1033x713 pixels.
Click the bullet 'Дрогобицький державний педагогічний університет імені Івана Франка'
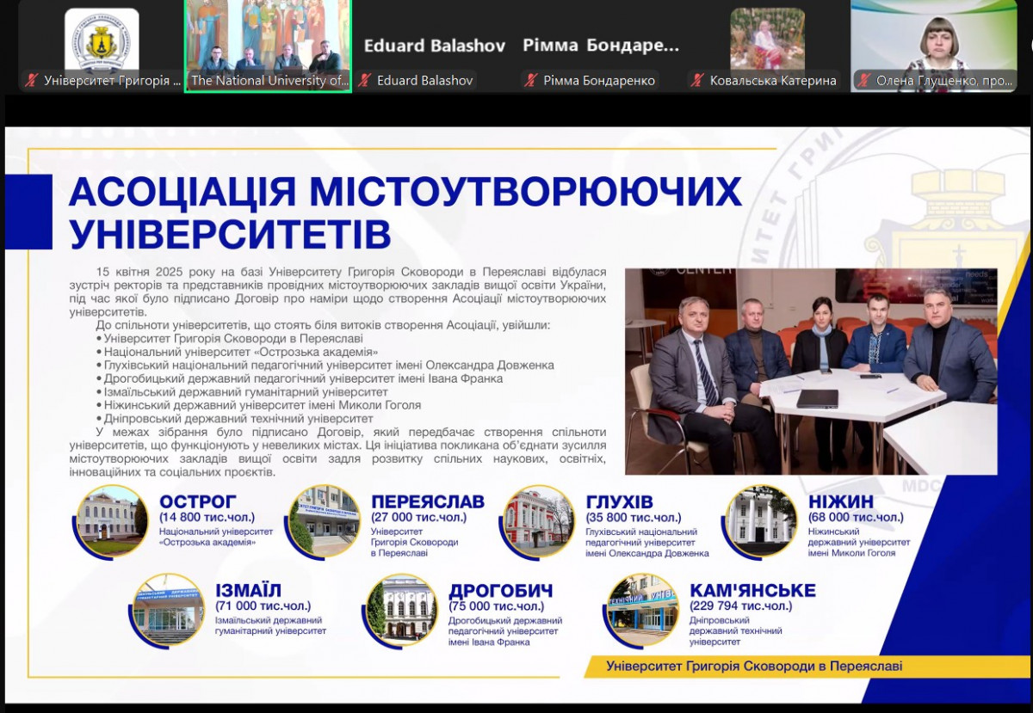pyautogui.click(x=300, y=378)
